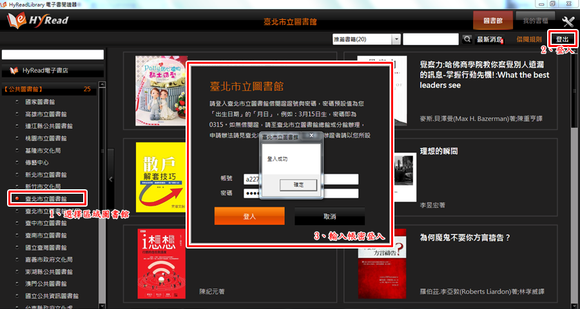Screen dimensions: 580x309
Task: Switch to the 我的書櫃 tab
Action: (x=534, y=21)
